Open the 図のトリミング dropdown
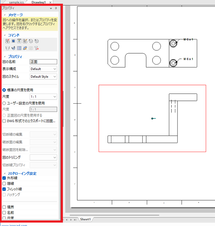 tap(43, 157)
